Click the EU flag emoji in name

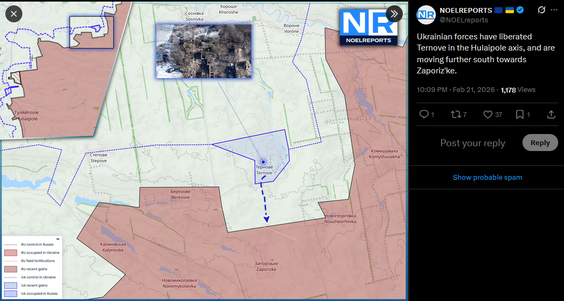click(498, 10)
